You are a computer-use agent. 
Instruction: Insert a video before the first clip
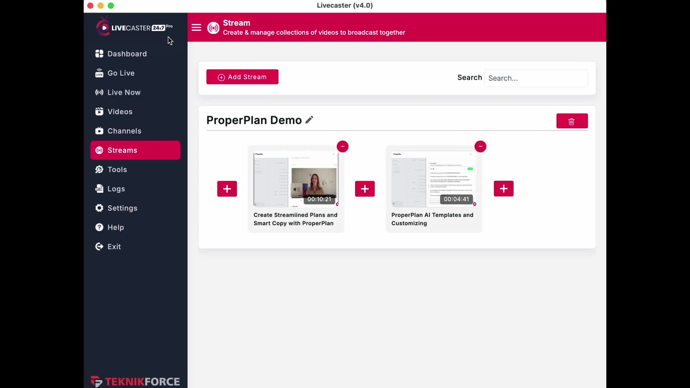click(x=227, y=189)
